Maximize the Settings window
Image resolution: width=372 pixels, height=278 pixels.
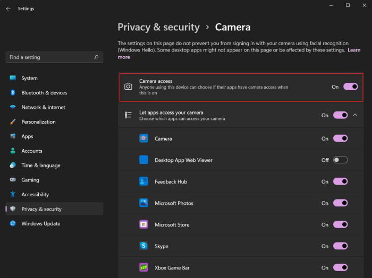(348, 5)
